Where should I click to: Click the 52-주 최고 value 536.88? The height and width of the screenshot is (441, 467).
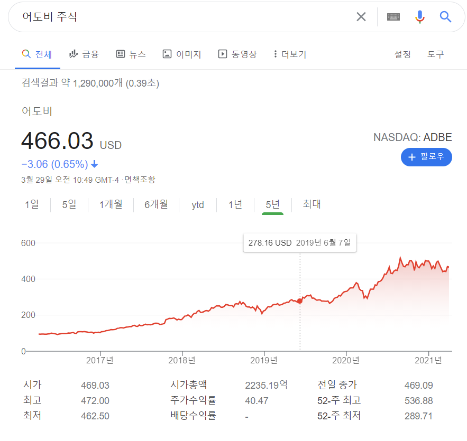tap(418, 401)
